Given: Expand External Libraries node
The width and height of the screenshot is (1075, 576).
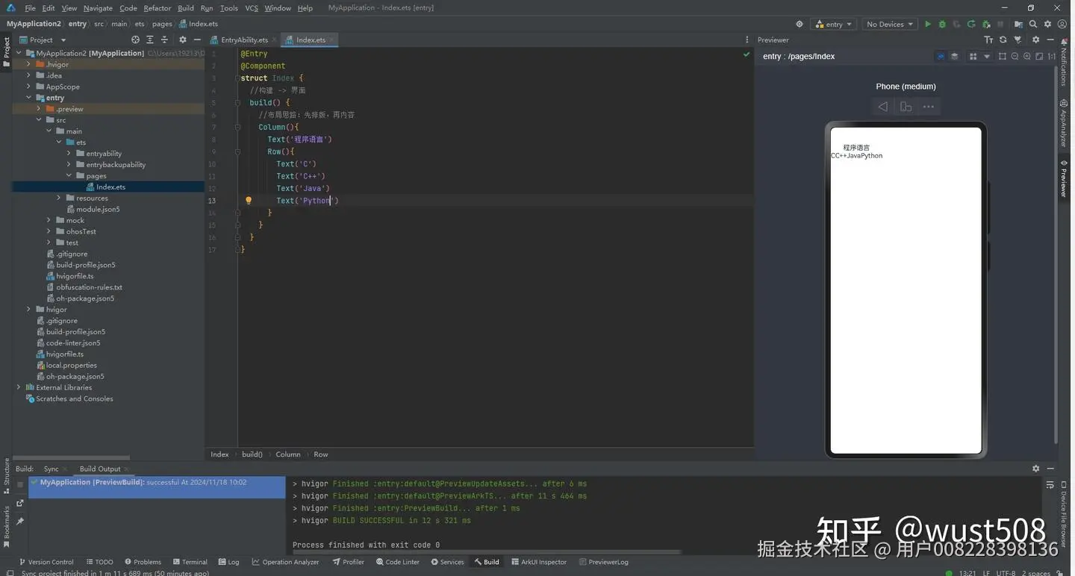Looking at the screenshot, I should (19, 387).
